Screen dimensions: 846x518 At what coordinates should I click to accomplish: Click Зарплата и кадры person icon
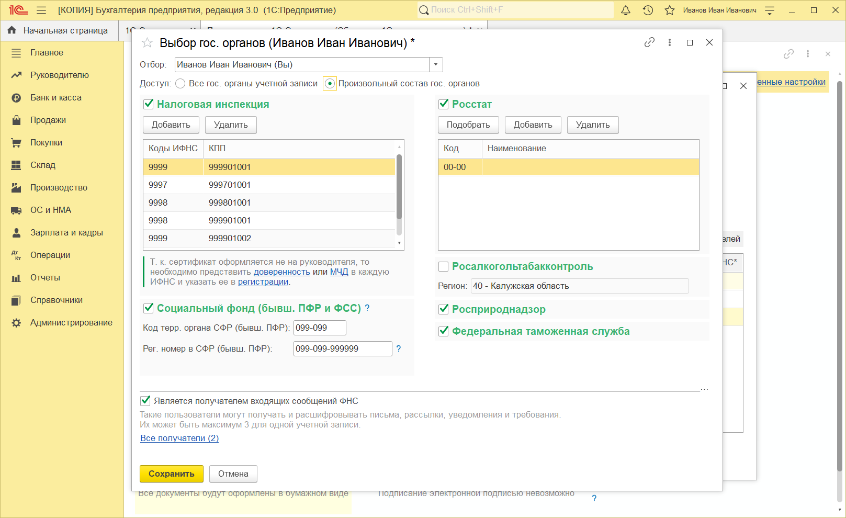16,233
